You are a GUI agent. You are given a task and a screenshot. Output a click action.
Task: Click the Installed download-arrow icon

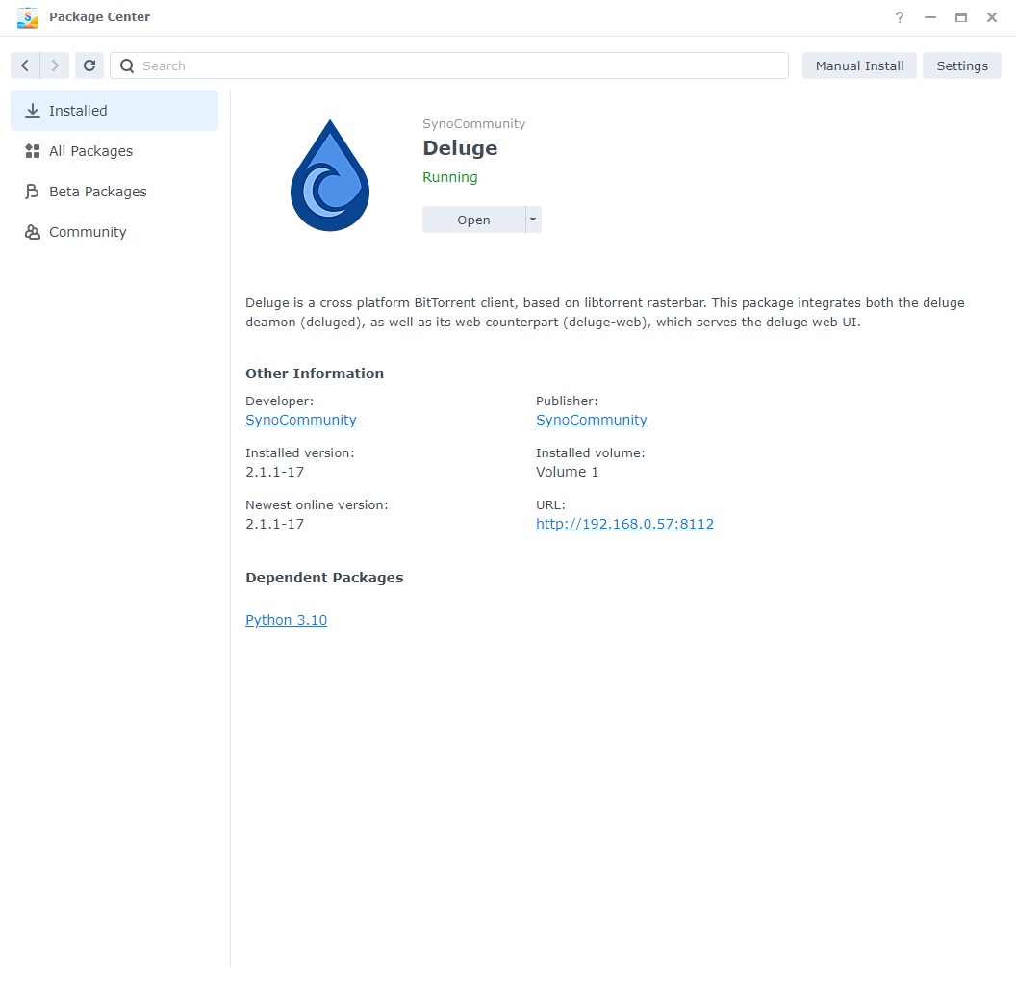(33, 111)
